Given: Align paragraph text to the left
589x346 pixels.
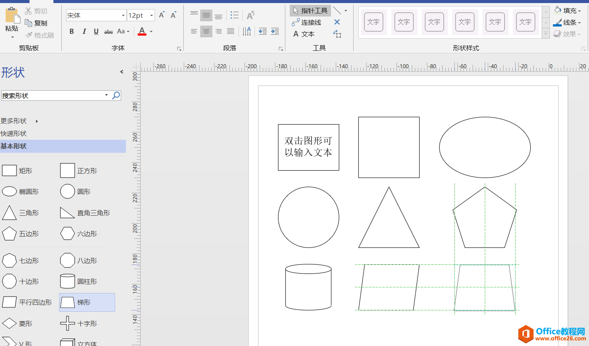Looking at the screenshot, I should (194, 31).
